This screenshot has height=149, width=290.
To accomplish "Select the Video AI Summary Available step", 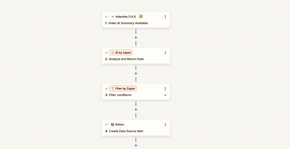I will pyautogui.click(x=128, y=23).
